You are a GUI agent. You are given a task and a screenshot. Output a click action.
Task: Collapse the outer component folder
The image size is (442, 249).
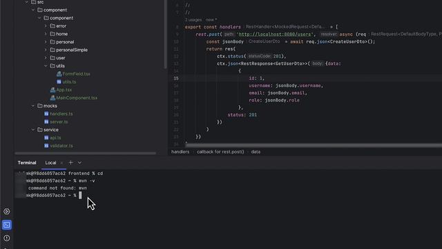click(x=33, y=10)
